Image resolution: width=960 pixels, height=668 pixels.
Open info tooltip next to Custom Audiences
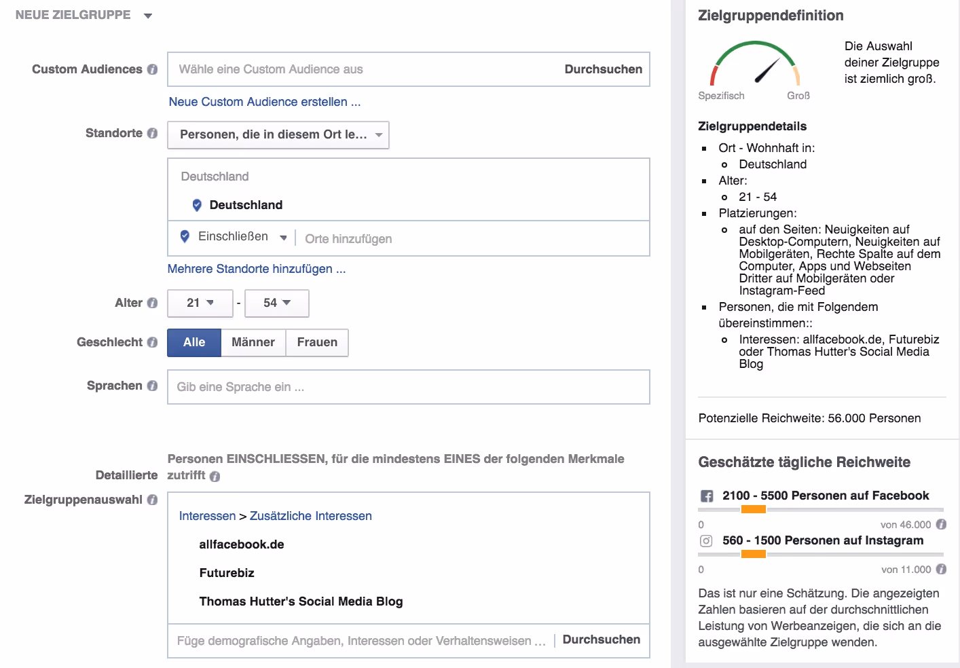152,69
